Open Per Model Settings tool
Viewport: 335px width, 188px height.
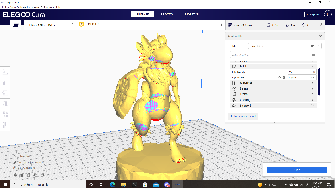coord(5,115)
